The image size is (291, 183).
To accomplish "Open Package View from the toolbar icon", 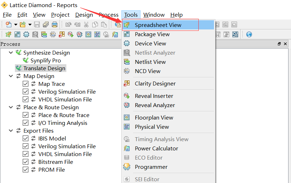I will 17,34.
